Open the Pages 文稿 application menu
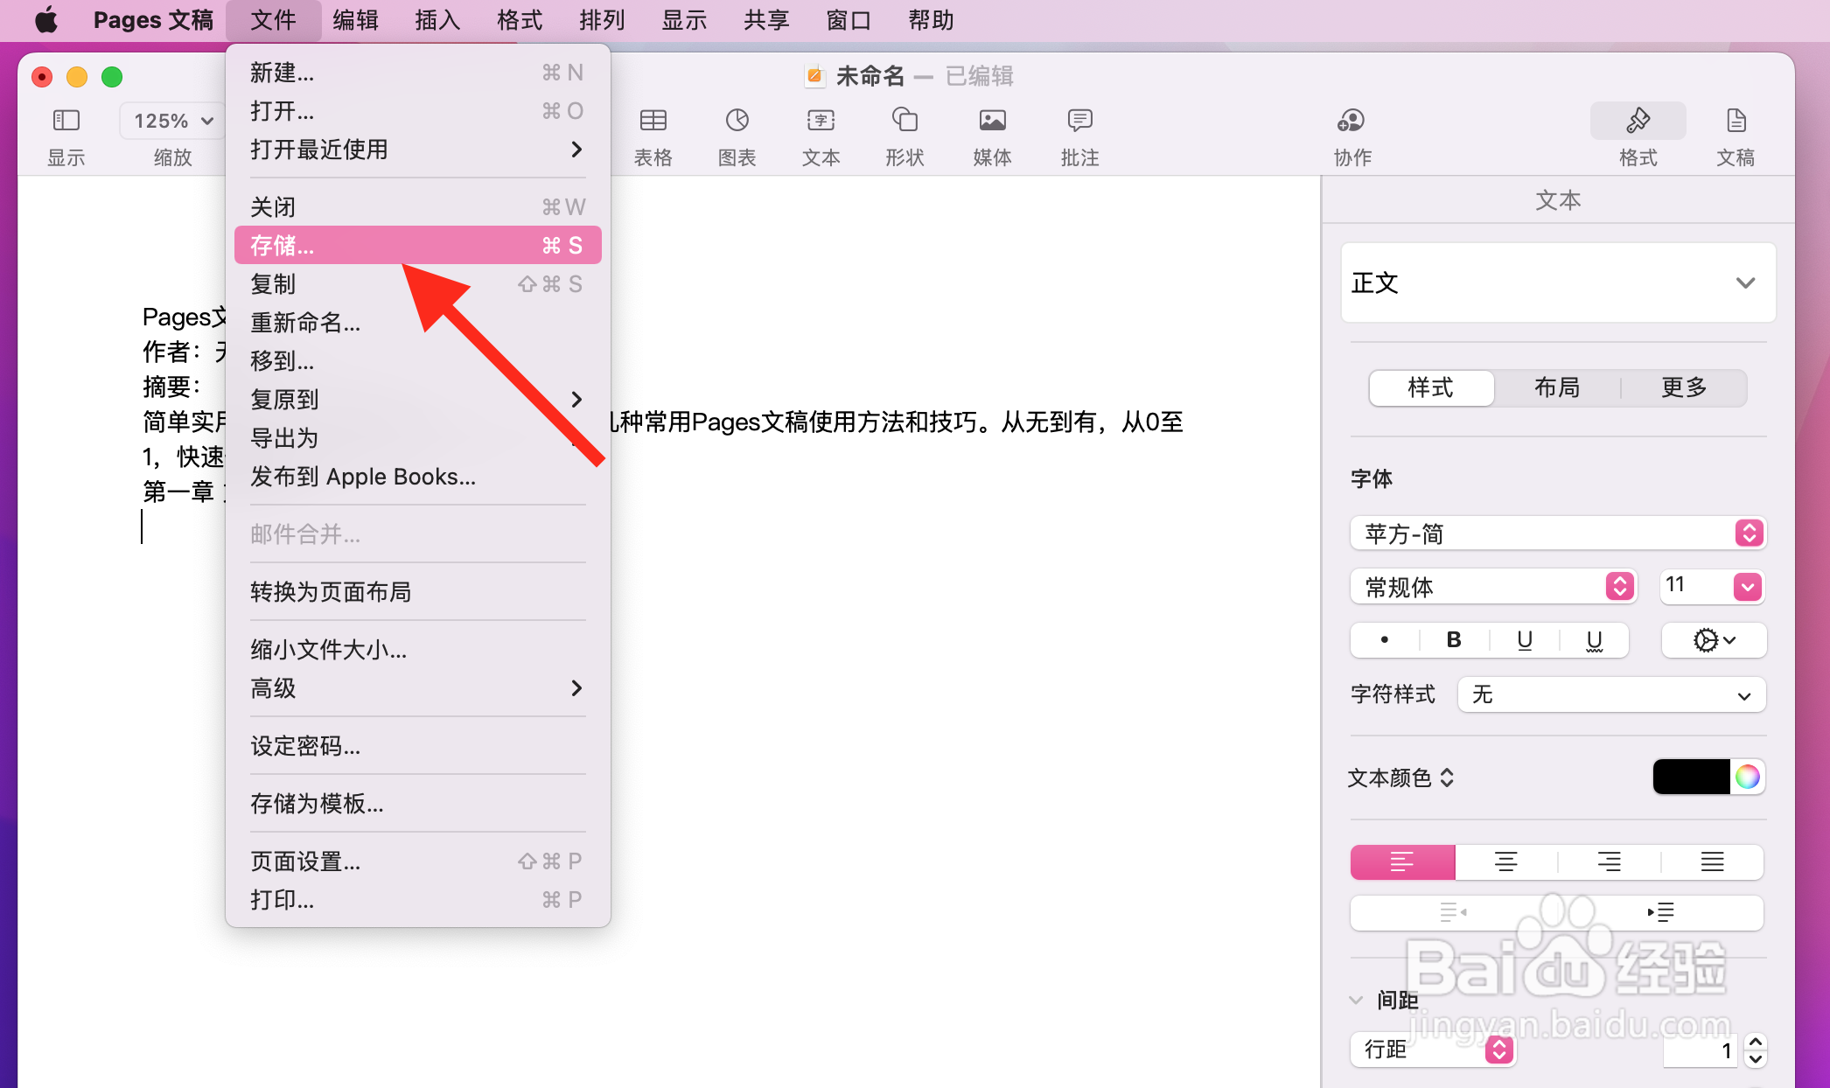The image size is (1830, 1088). (153, 20)
